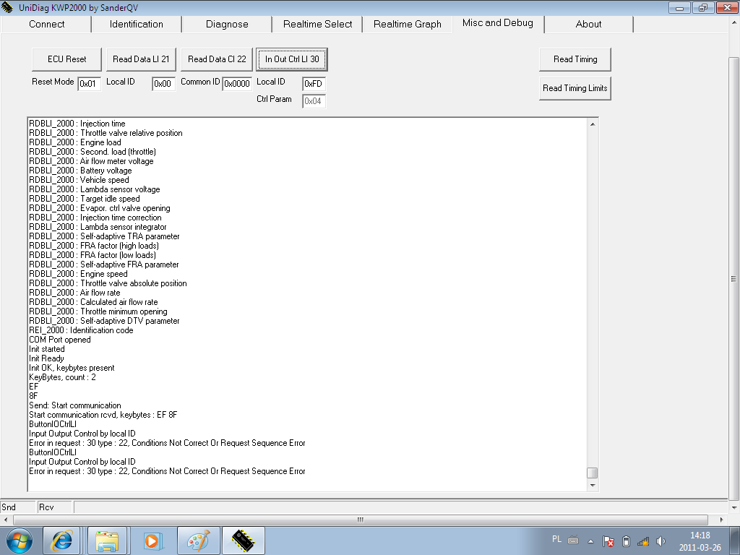740x555 pixels.
Task: Click the PL language indicator
Action: click(556, 539)
